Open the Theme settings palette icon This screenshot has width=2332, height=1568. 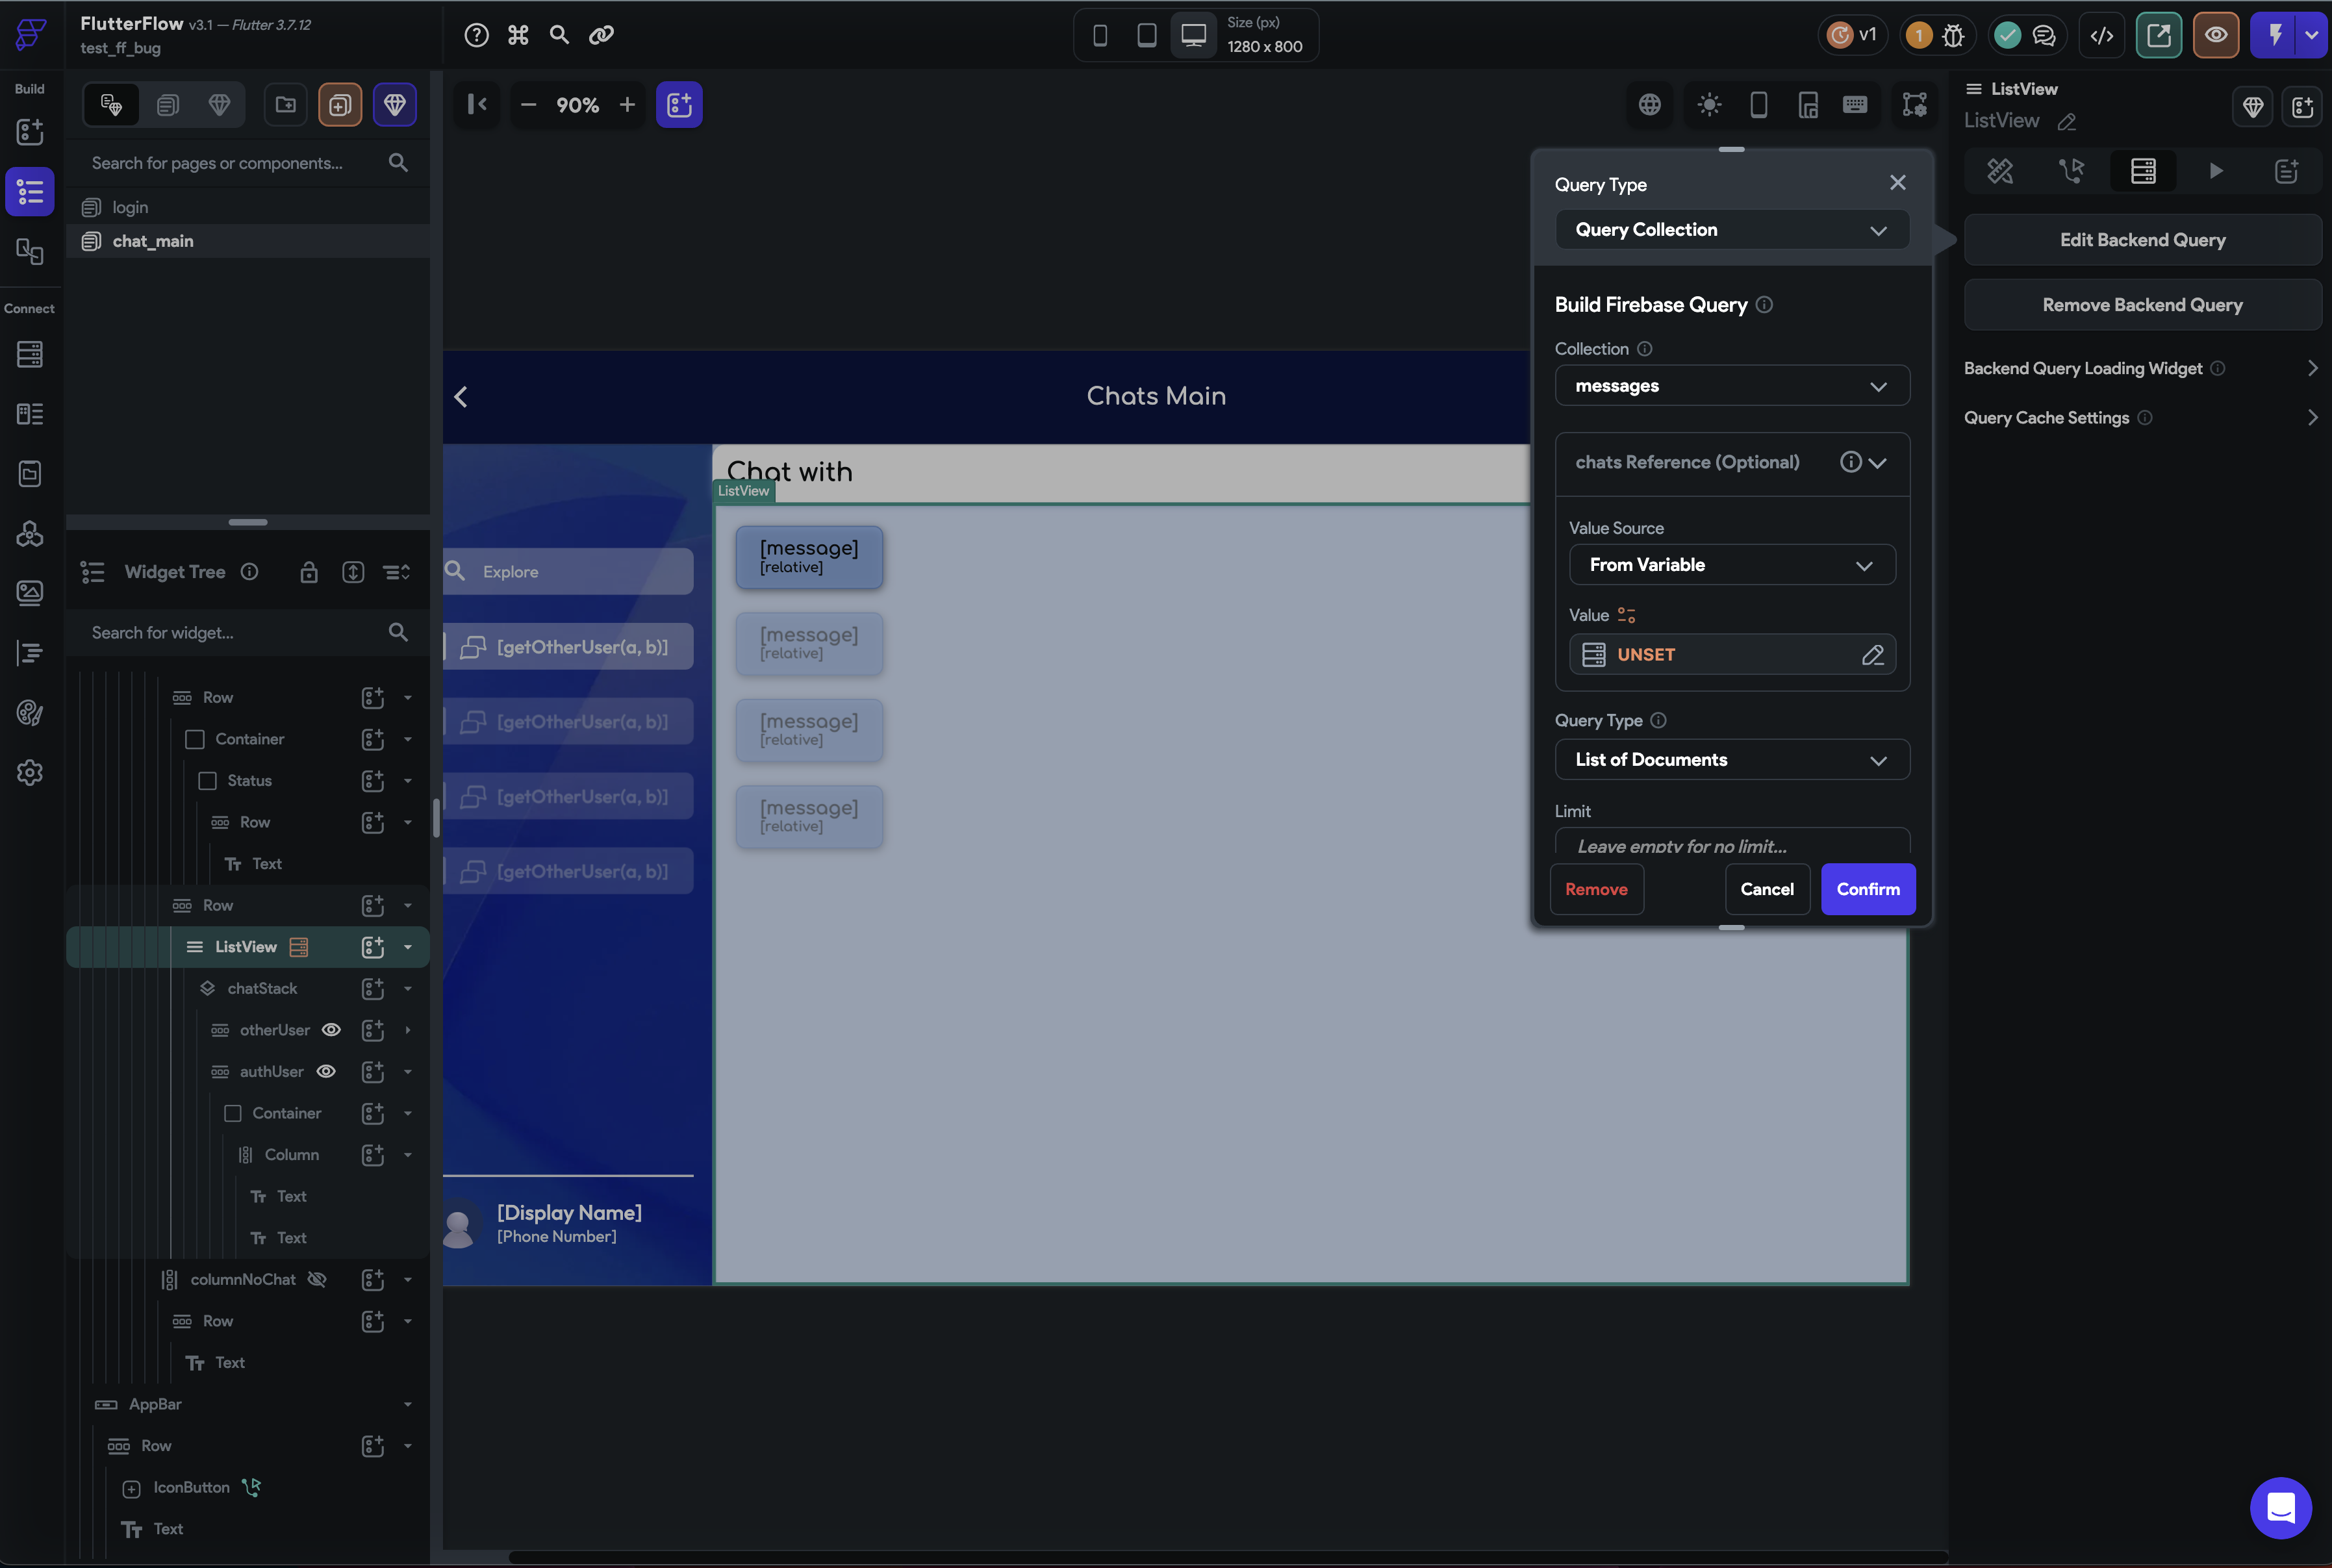30,713
